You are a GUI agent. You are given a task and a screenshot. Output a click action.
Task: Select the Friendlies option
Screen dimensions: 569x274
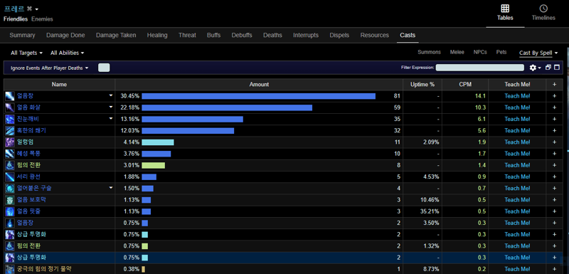pos(16,19)
